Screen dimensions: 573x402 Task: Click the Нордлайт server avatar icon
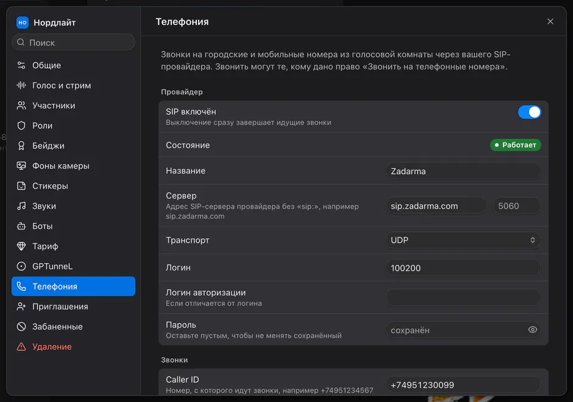coord(23,23)
